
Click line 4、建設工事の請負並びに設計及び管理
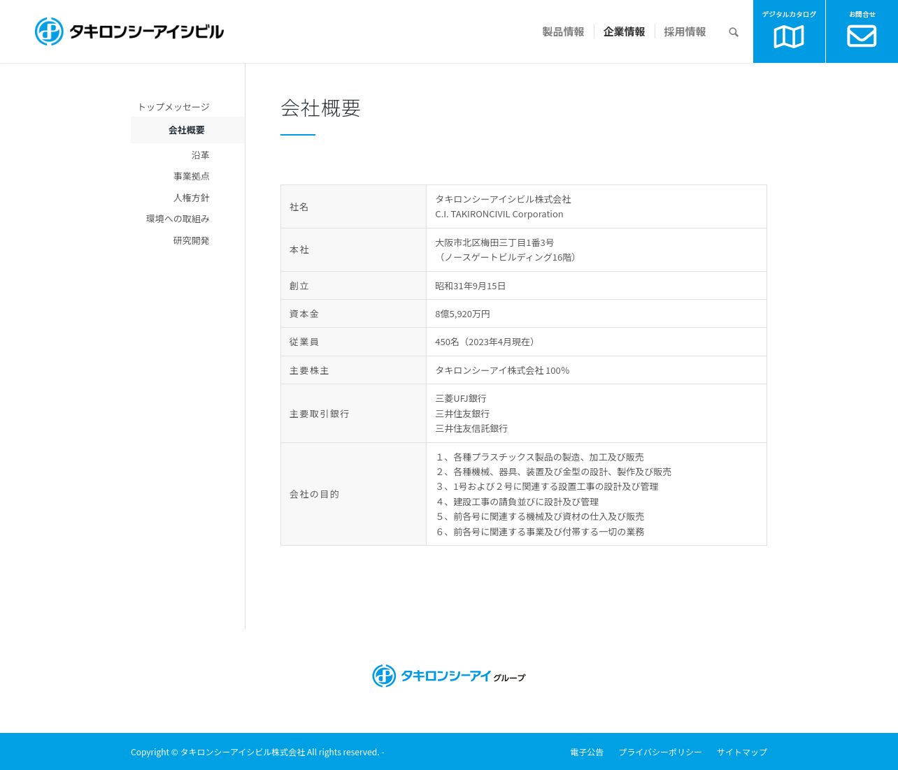pyautogui.click(x=517, y=502)
